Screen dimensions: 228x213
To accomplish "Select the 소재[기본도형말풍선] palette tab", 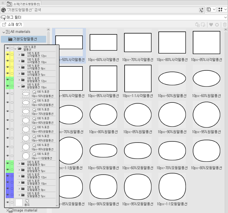I will click(x=23, y=4).
